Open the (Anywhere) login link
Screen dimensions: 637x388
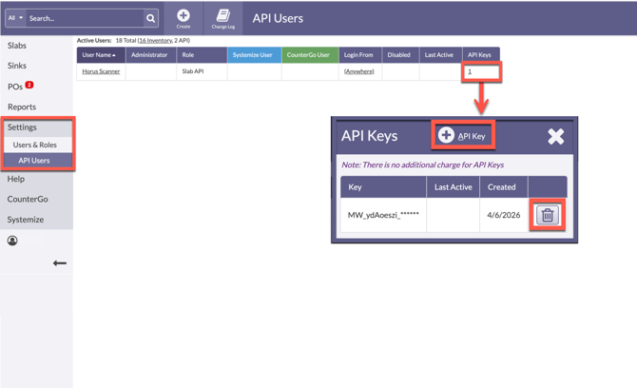tap(359, 71)
